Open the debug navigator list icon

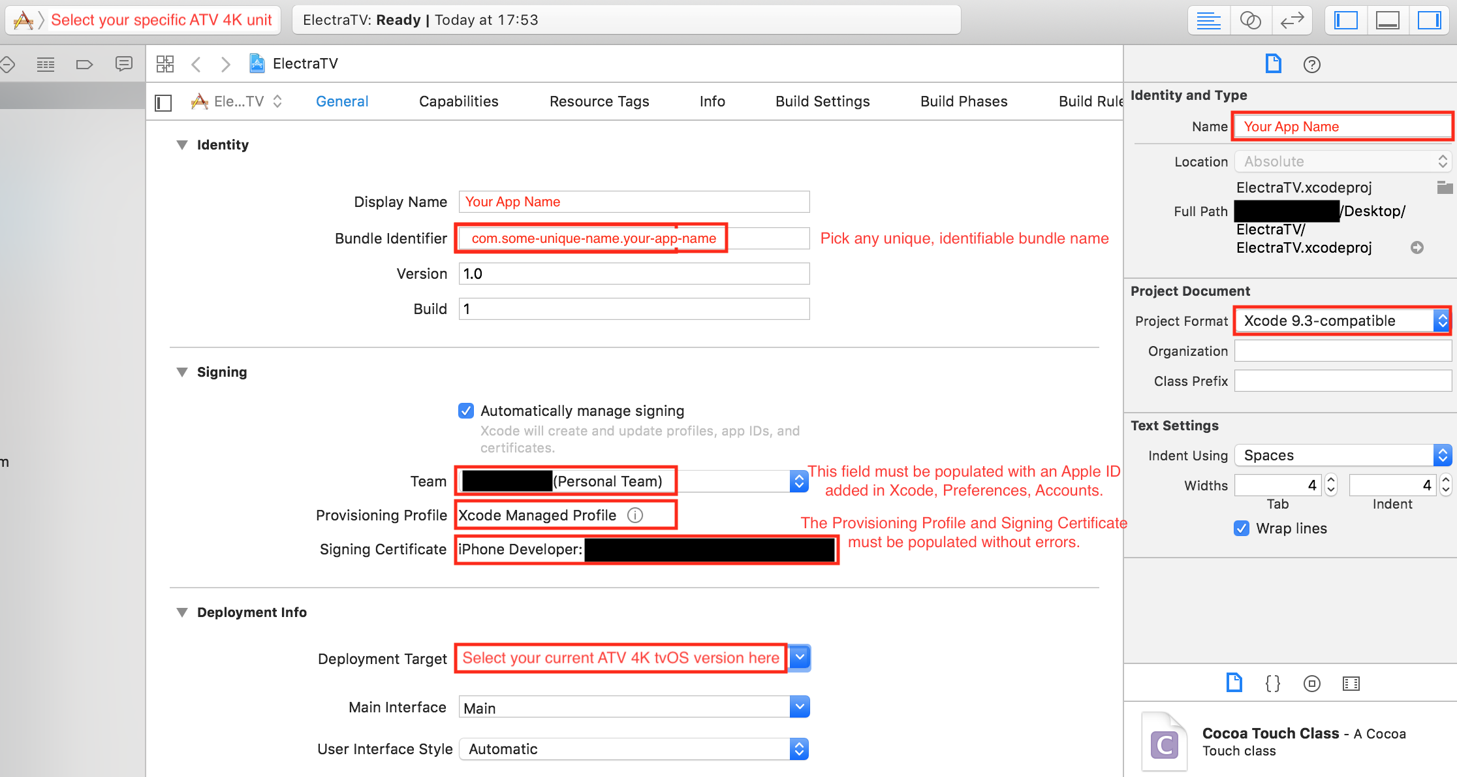45,64
